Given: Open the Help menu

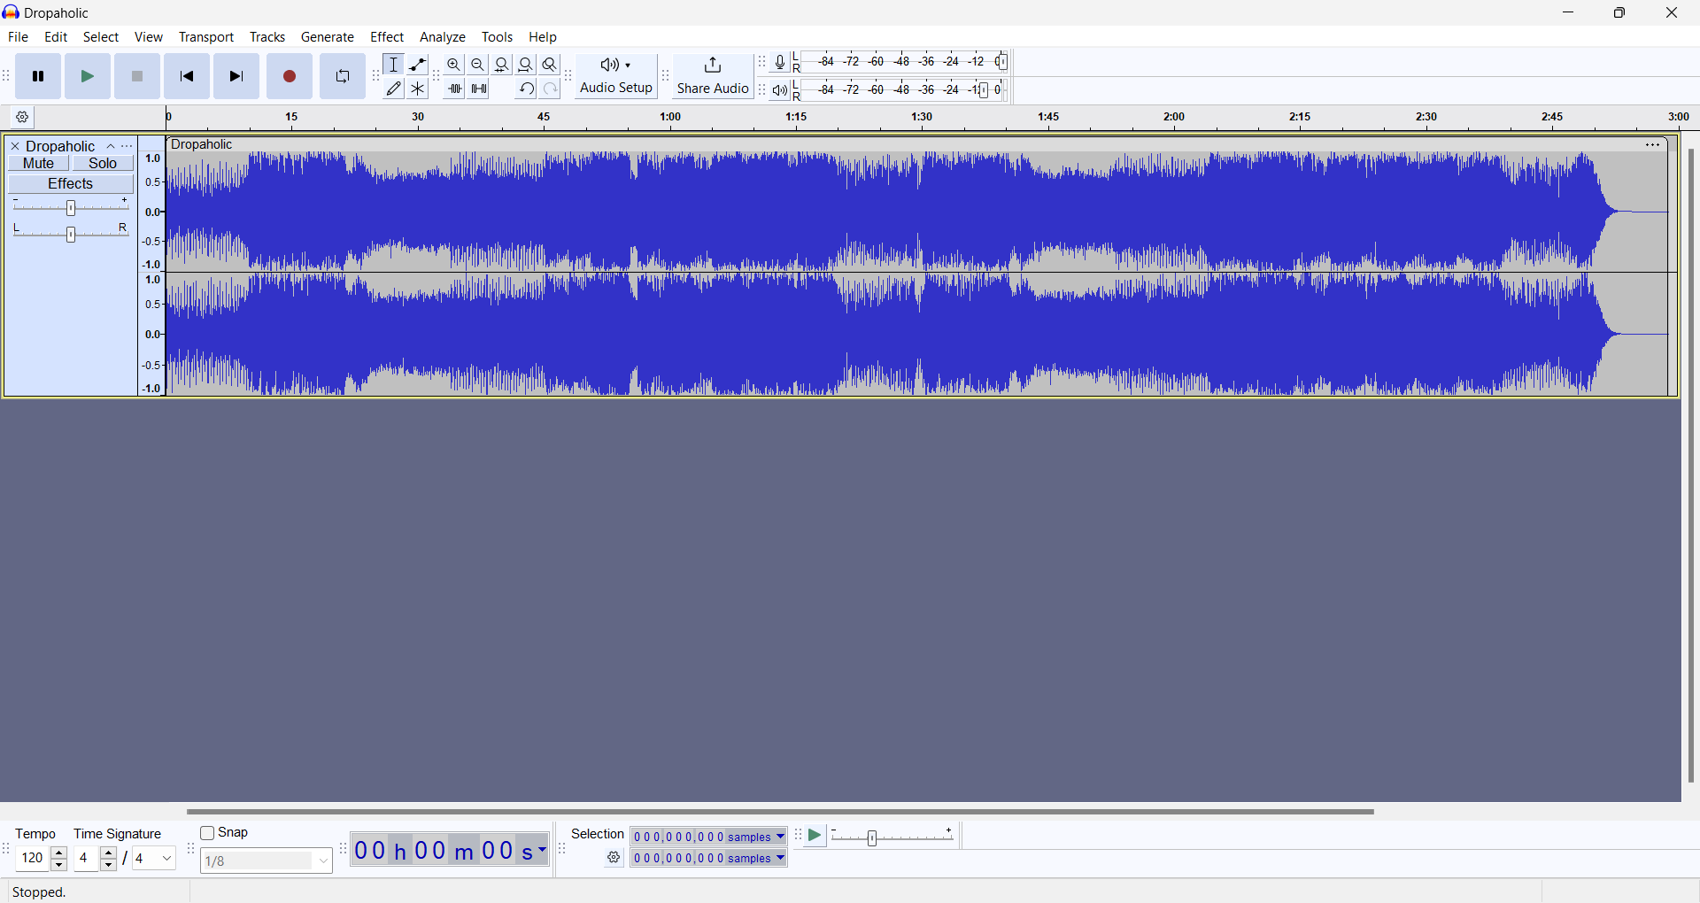Looking at the screenshot, I should 544,37.
